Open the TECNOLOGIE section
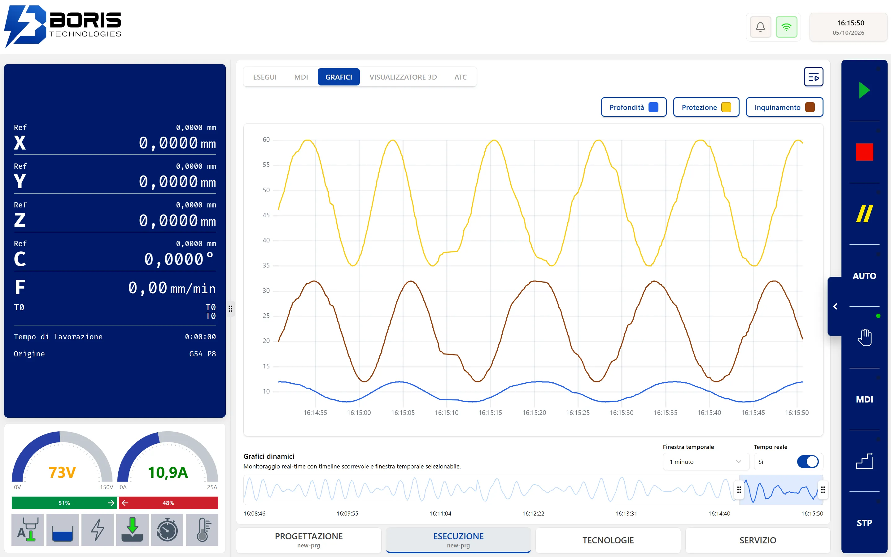891x557 pixels. click(608, 540)
